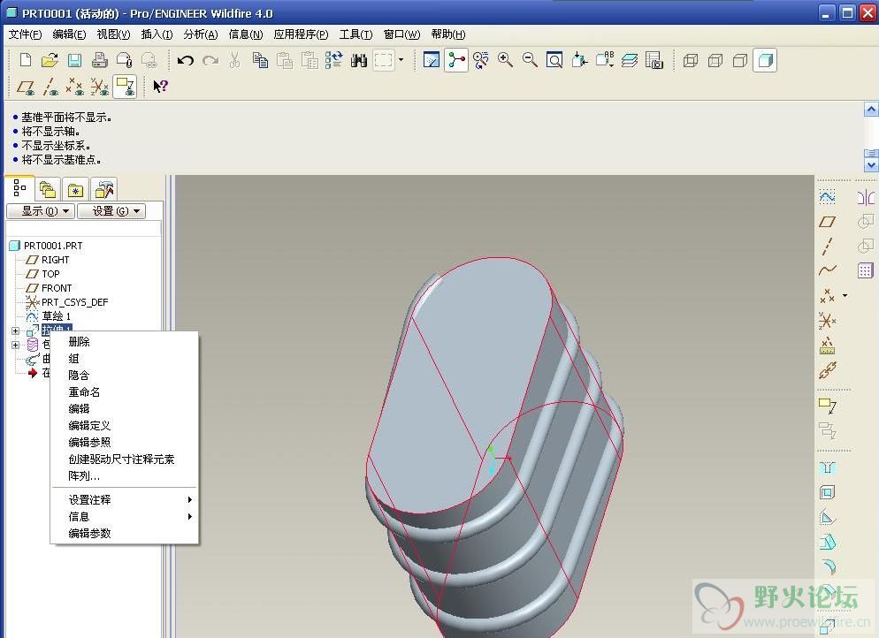The image size is (879, 638).
Task: Toggle coordinate systems display
Action: pyautogui.click(x=100, y=87)
